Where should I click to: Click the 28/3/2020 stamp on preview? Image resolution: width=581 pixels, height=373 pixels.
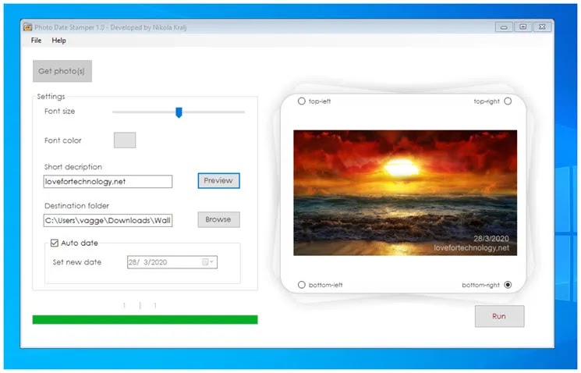click(491, 239)
